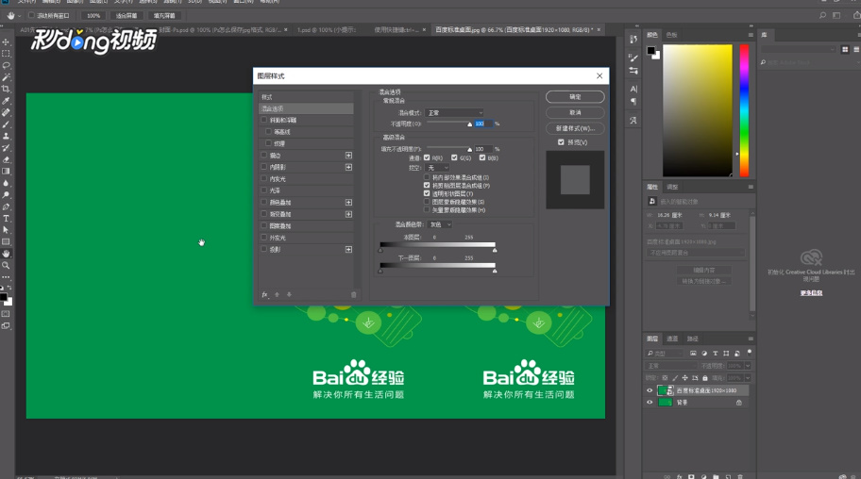The height and width of the screenshot is (479, 861).
Task: Add another 颜色叠加 effect with plus icon
Action: tap(348, 203)
